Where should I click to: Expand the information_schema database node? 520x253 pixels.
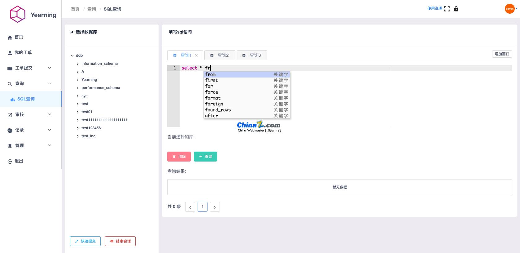click(x=78, y=64)
